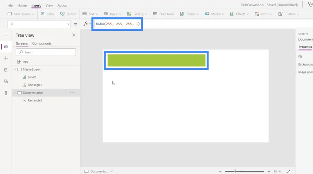Open the Documenta... screen selector at bottom
This screenshot has width=313, height=174.
point(99,171)
